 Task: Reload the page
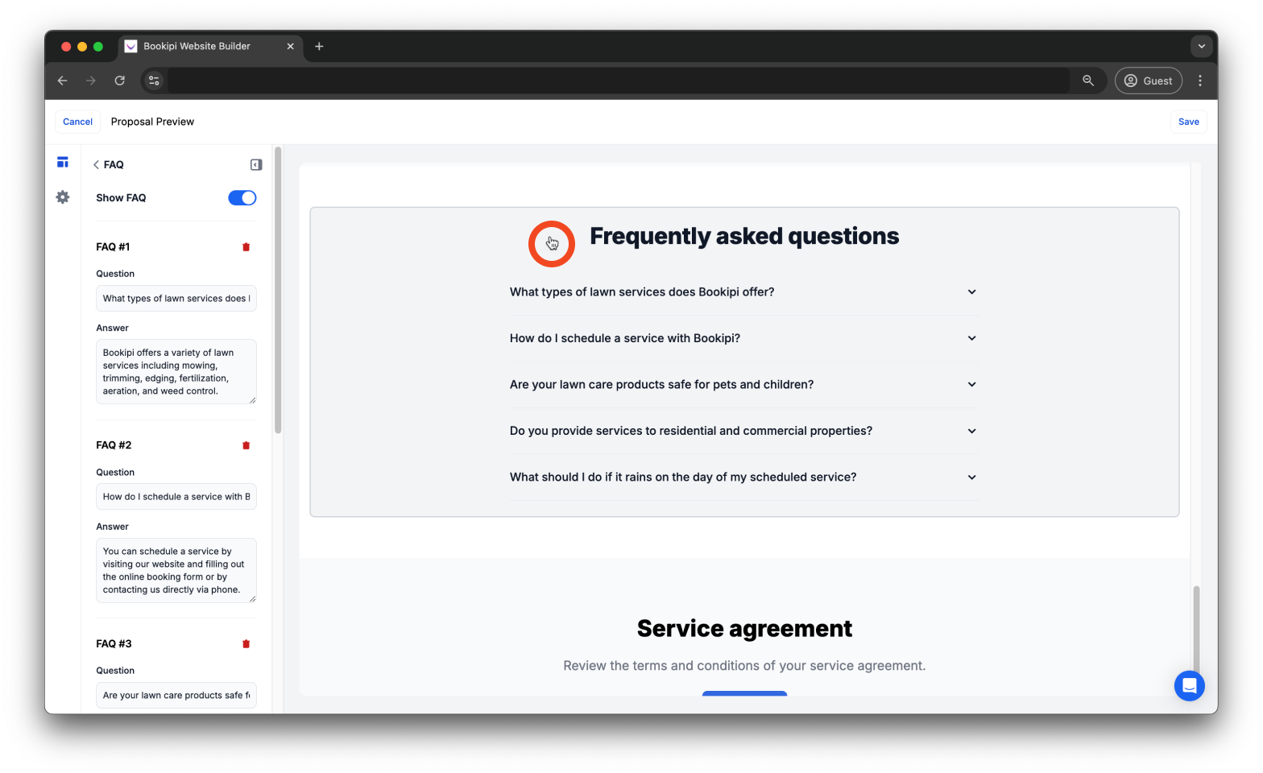120,81
